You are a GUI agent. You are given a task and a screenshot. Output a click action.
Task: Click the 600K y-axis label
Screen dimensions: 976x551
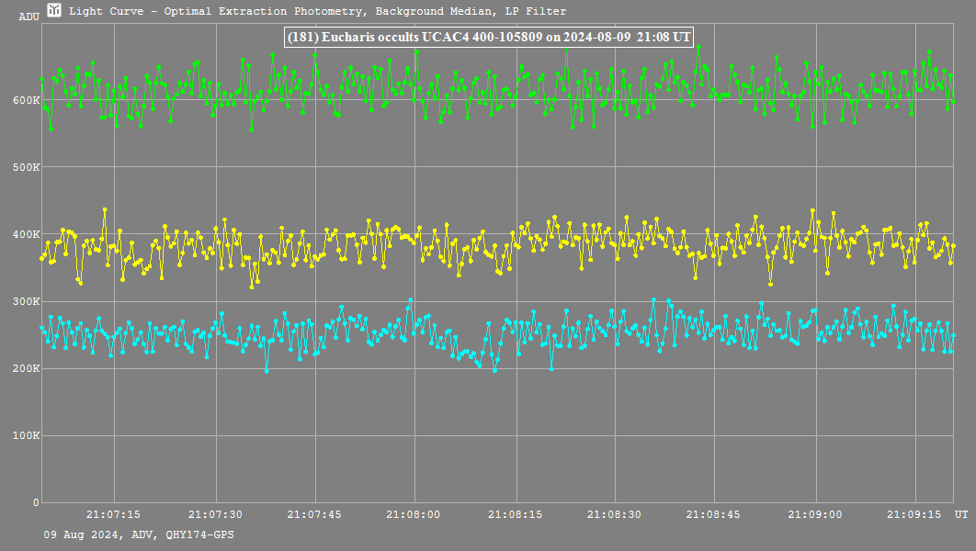click(x=25, y=100)
